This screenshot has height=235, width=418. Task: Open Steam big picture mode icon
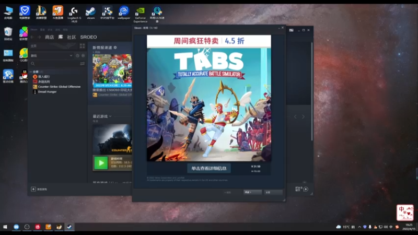(x=292, y=30)
